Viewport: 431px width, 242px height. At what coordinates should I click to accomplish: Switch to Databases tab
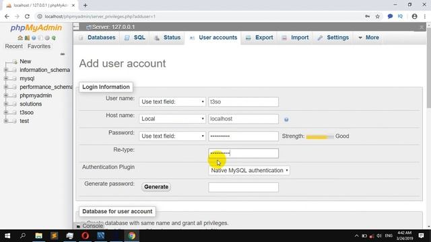pos(97,38)
